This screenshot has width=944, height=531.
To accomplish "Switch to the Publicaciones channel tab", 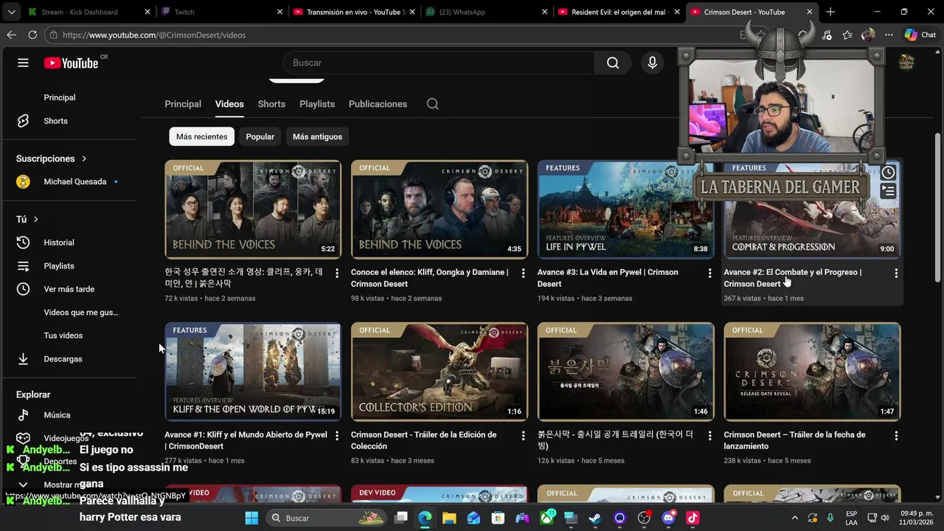I will (378, 104).
